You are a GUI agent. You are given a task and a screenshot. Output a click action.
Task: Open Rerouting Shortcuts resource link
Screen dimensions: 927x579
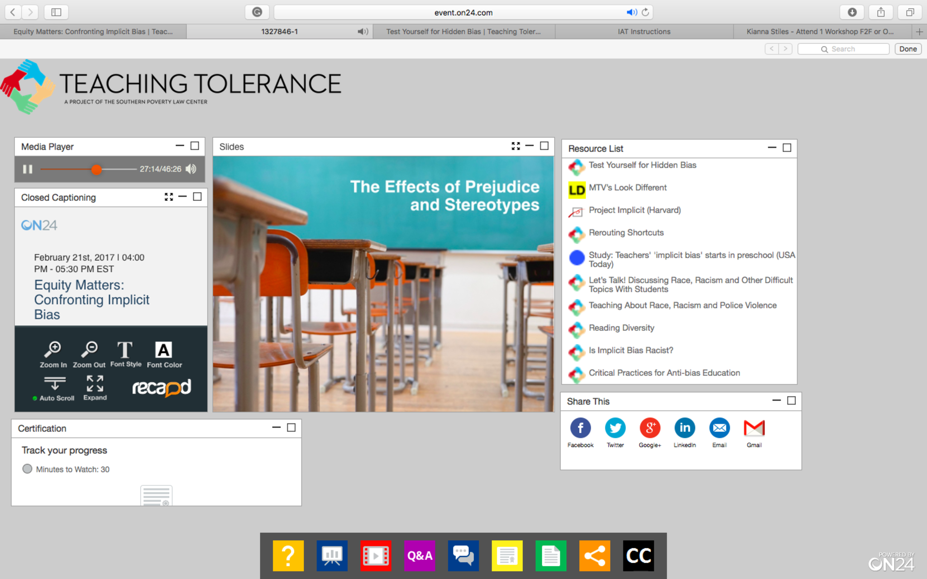626,233
